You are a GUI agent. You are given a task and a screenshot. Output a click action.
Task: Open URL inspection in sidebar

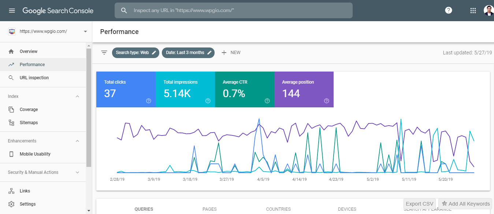click(43, 78)
